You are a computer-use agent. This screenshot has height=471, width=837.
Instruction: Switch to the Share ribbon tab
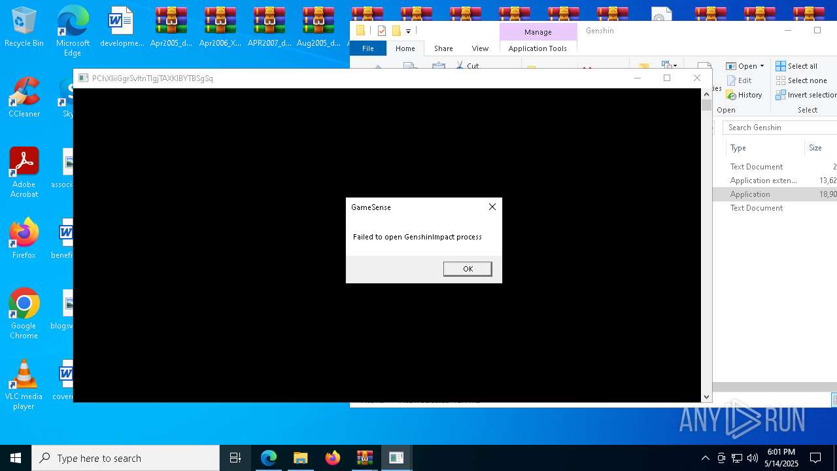pos(443,48)
